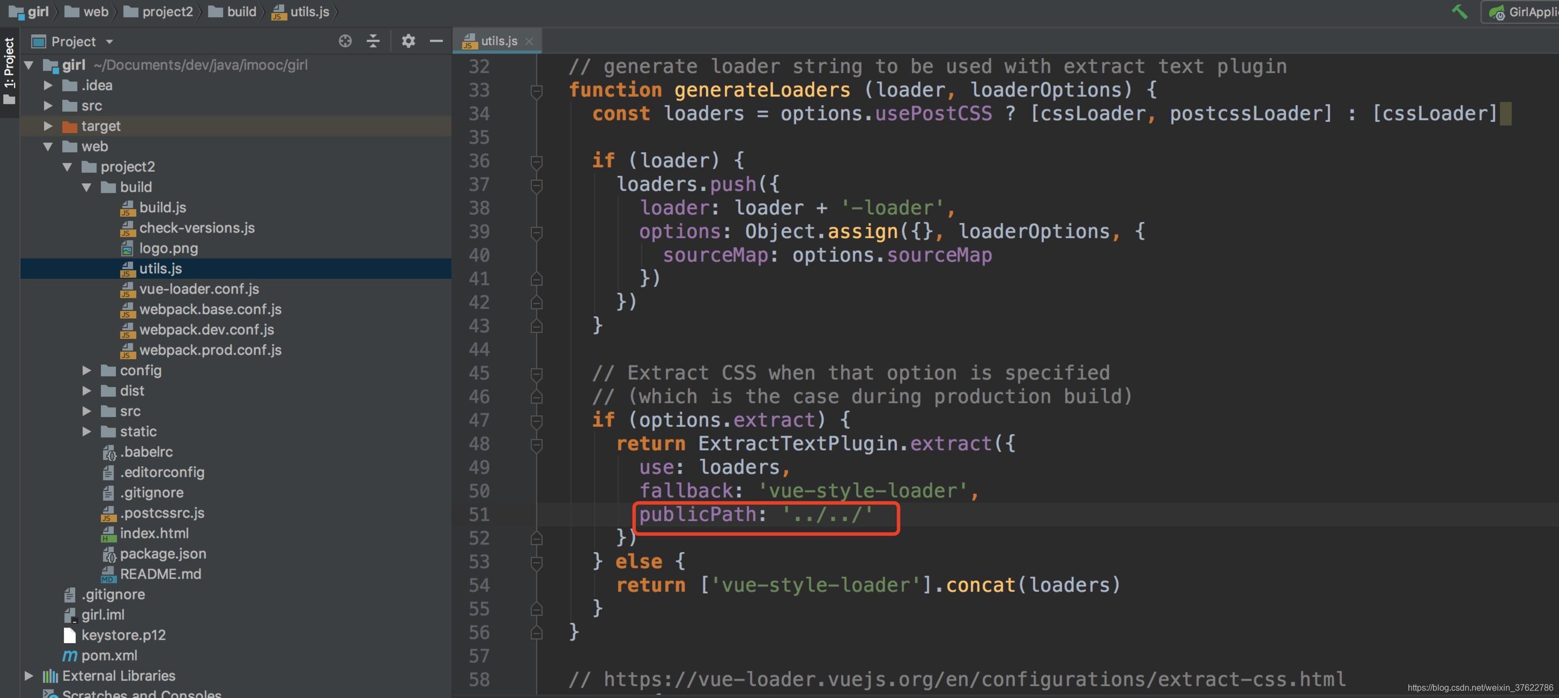Click the project2 breadcrumb in navigation bar
Image resolution: width=1559 pixels, height=698 pixels.
coord(158,11)
